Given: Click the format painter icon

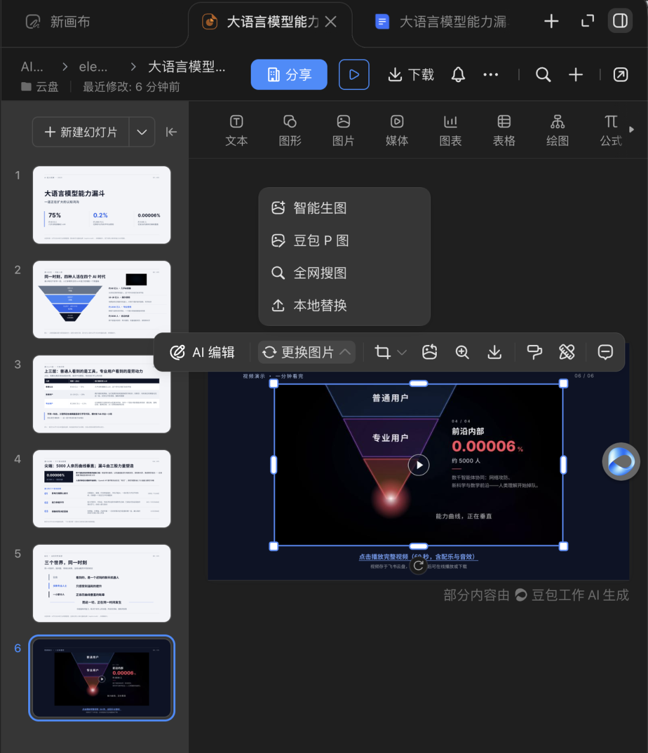Looking at the screenshot, I should tap(535, 352).
